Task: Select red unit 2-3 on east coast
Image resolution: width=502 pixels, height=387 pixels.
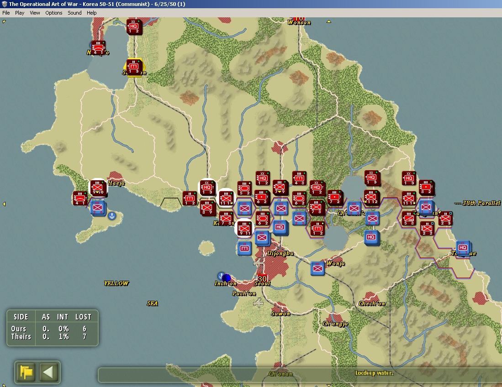Action: point(445,219)
